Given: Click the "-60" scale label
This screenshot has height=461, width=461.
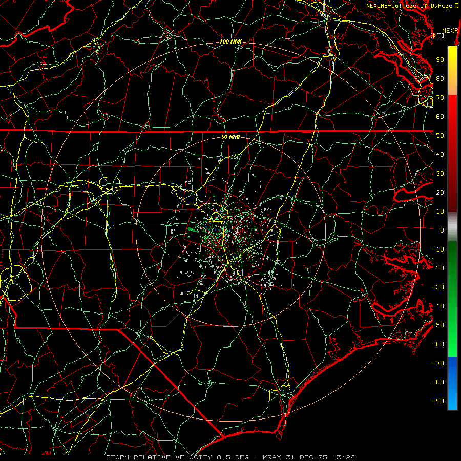Looking at the screenshot, I should point(438,344).
